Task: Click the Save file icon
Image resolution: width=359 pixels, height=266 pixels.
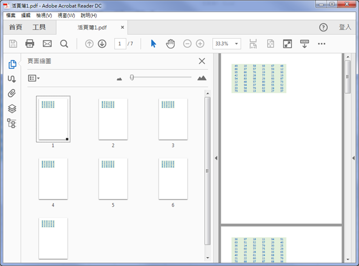Action: click(13, 43)
